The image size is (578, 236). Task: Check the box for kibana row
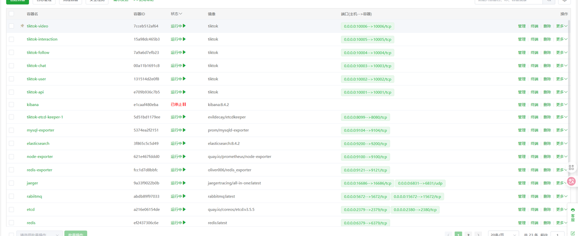(x=12, y=105)
